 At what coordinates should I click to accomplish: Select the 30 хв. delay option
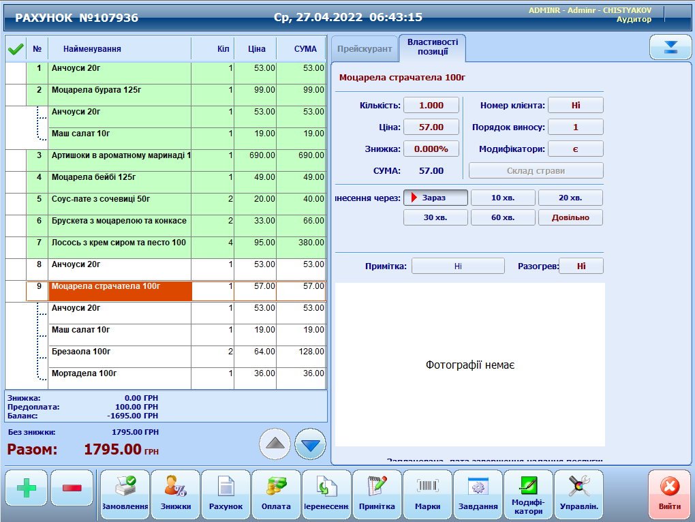435,217
